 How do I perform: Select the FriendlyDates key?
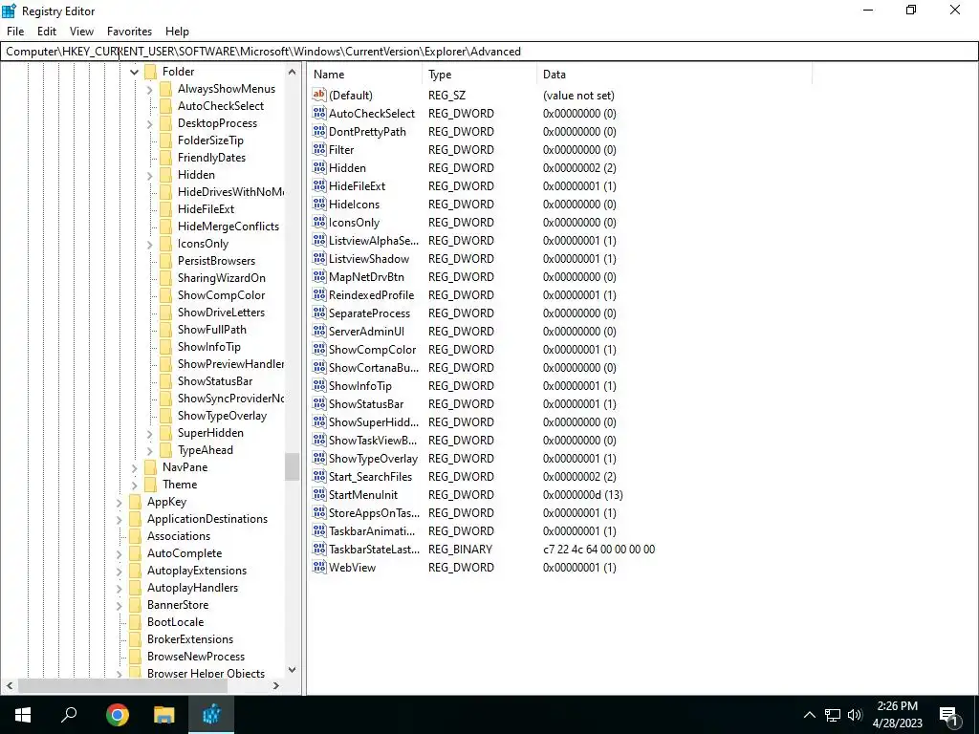[x=211, y=158]
